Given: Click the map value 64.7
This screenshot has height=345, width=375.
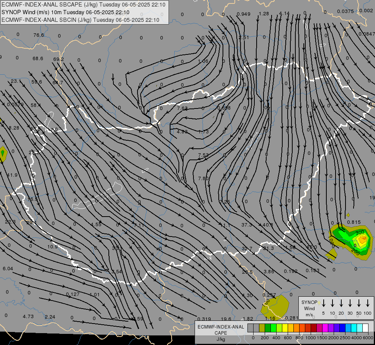Looking at the screenshot, I should [x=57, y=82].
